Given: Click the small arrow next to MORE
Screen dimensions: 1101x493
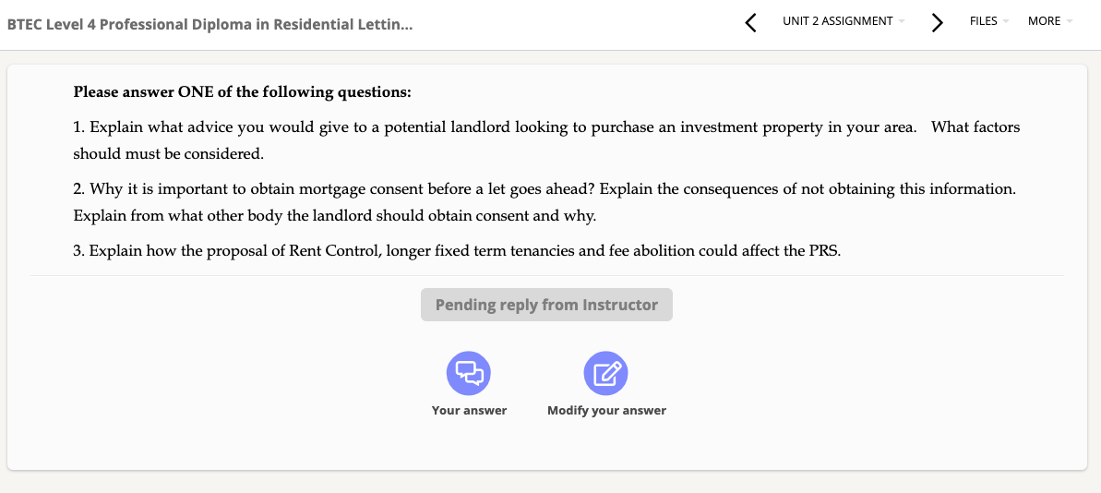Looking at the screenshot, I should pos(1069,22).
